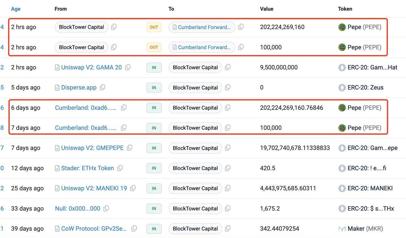The width and height of the screenshot is (406, 238).
Task: Copy Stader: ETHx Token address
Action: pos(120,168)
